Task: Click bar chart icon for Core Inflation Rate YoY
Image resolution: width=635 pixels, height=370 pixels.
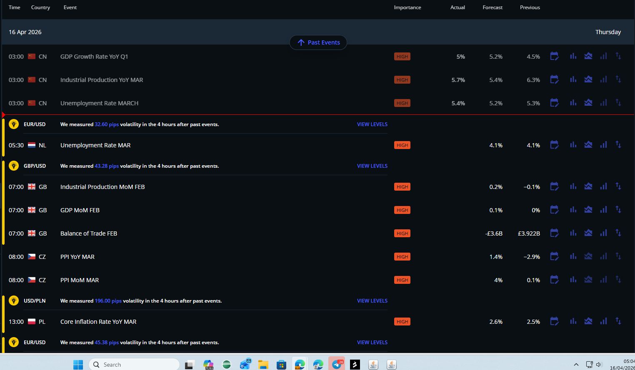Action: tap(573, 321)
